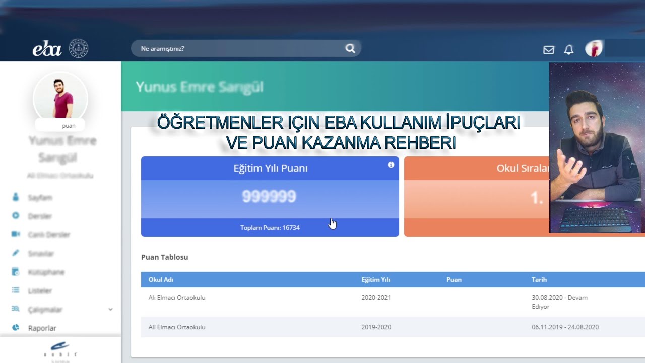Open Sınavlar menu item
645x363 pixels.
pos(41,254)
